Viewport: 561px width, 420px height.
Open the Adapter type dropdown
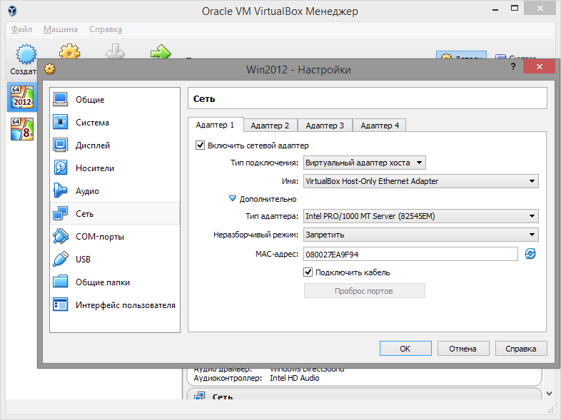[421, 216]
